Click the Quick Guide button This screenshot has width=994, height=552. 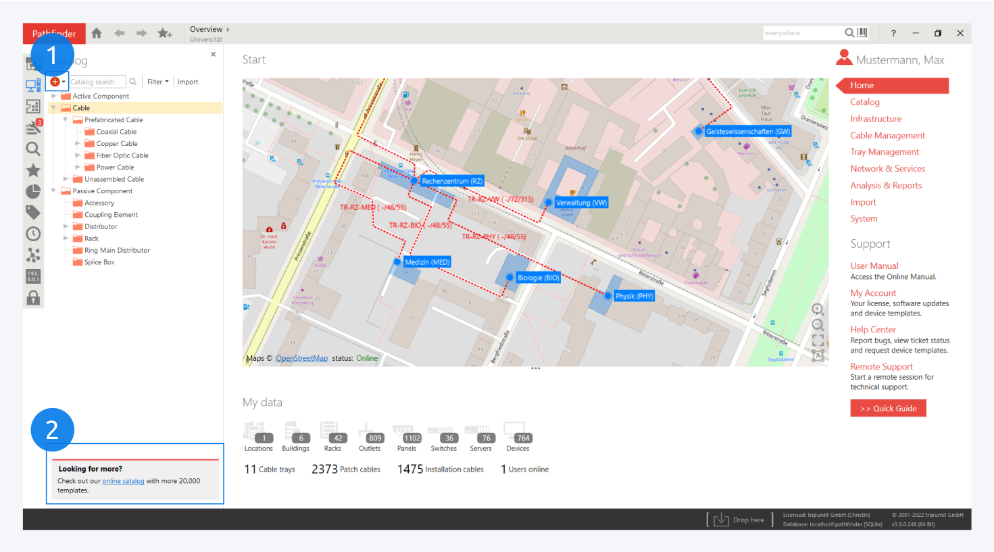(x=888, y=408)
